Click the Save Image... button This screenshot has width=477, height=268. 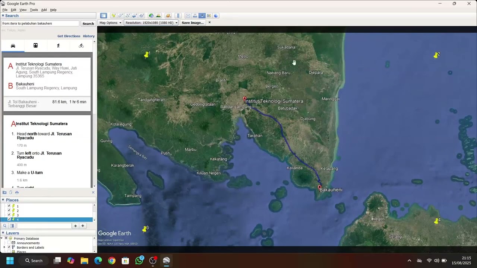193,23
